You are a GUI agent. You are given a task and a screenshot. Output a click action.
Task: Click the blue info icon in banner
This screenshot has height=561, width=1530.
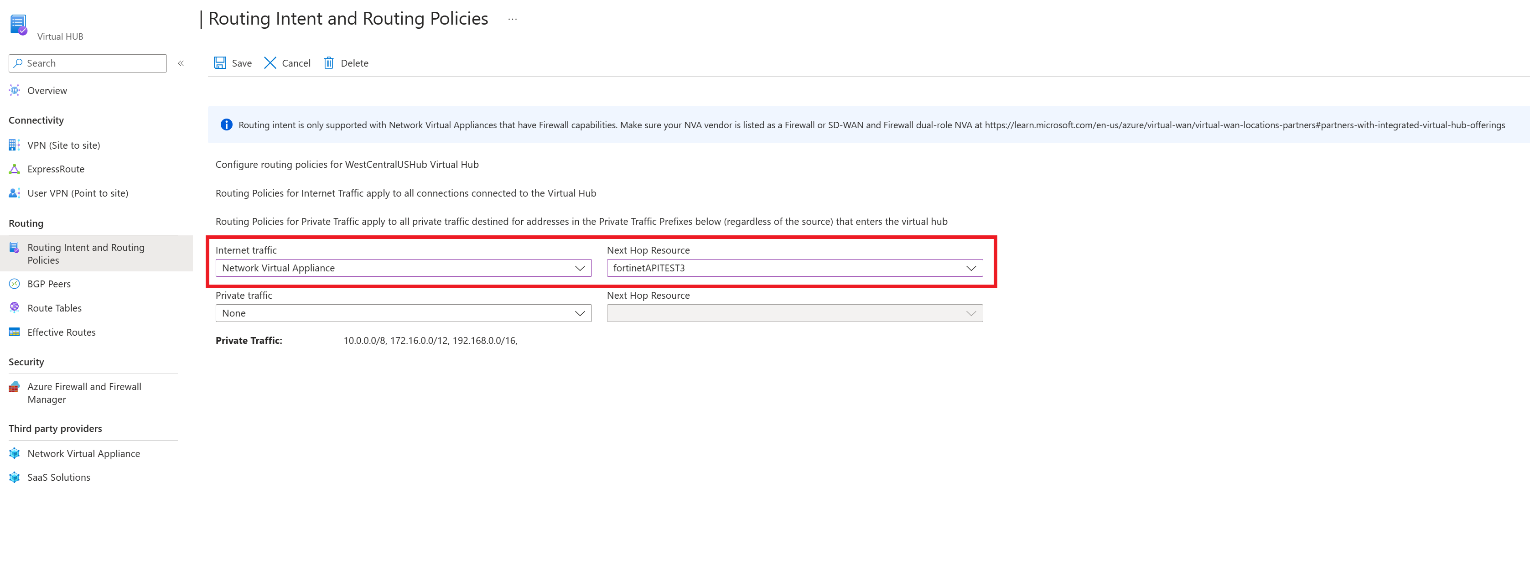pyautogui.click(x=226, y=125)
